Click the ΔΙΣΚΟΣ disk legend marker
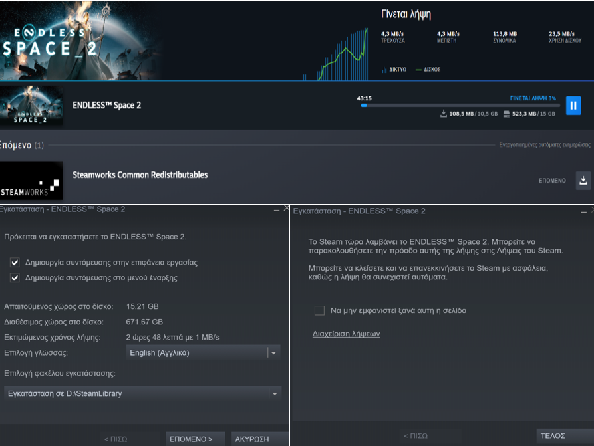Viewport: 594px width, 446px height. (418, 70)
